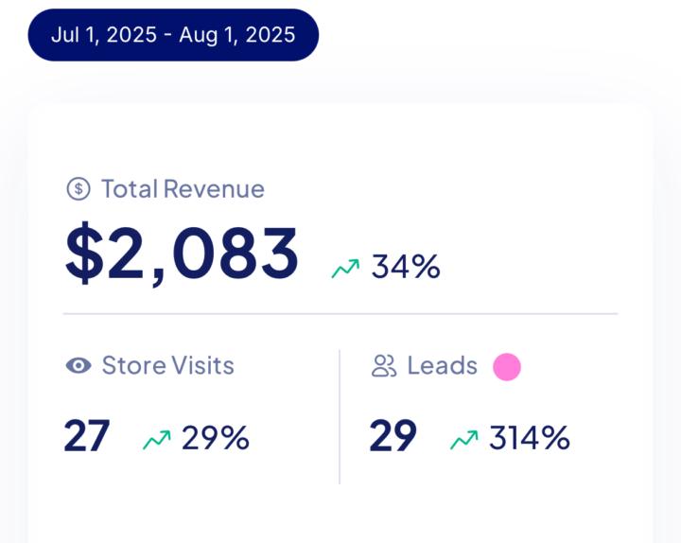Select the Total Revenue label

pos(183,189)
